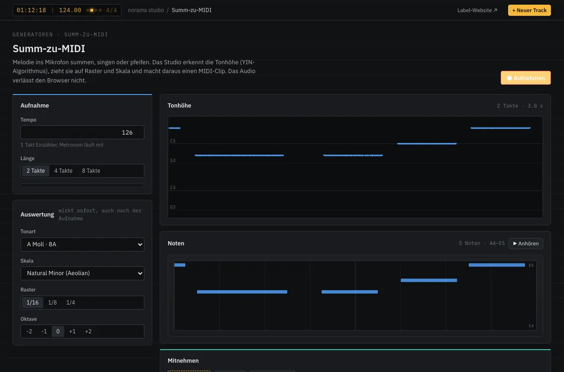
Task: Click the "2 Takte · 3.8 s" info text
Action: click(520, 106)
